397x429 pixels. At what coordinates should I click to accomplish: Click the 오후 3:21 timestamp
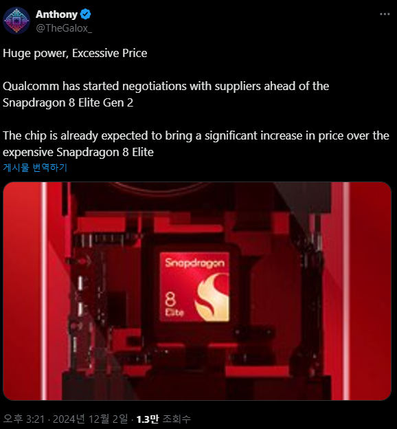24,419
